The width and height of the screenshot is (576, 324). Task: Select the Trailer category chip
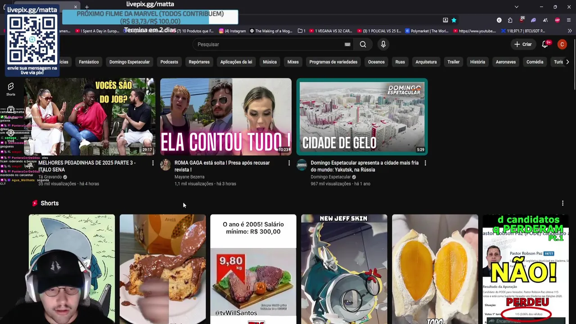pos(453,62)
